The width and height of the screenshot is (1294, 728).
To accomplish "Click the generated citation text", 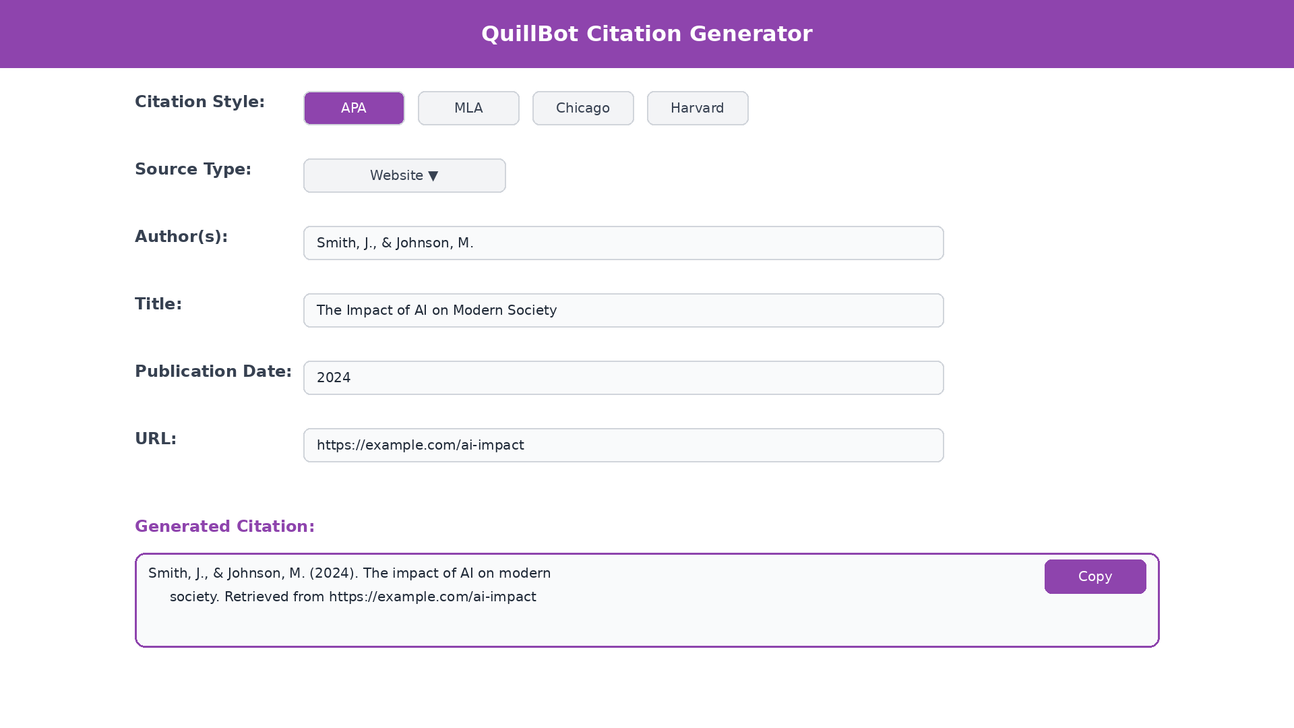I will point(349,585).
